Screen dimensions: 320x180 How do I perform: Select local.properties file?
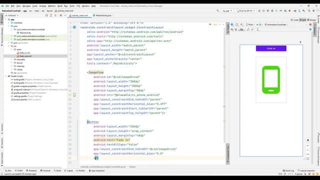[x=20, y=99]
